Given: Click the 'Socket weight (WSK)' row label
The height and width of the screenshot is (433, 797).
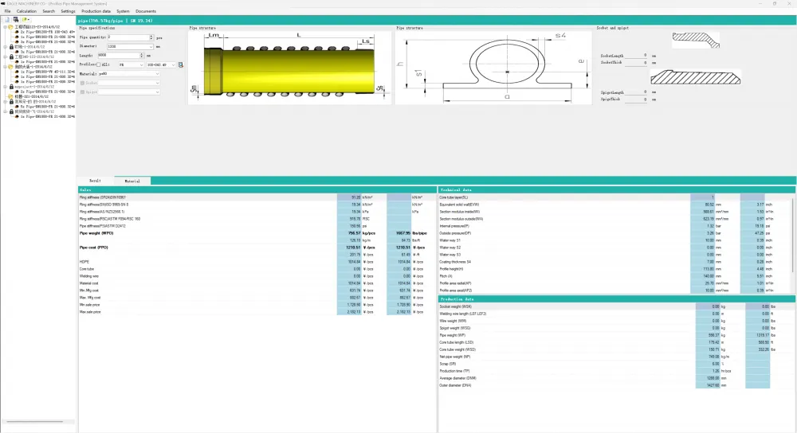Looking at the screenshot, I should coord(456,306).
